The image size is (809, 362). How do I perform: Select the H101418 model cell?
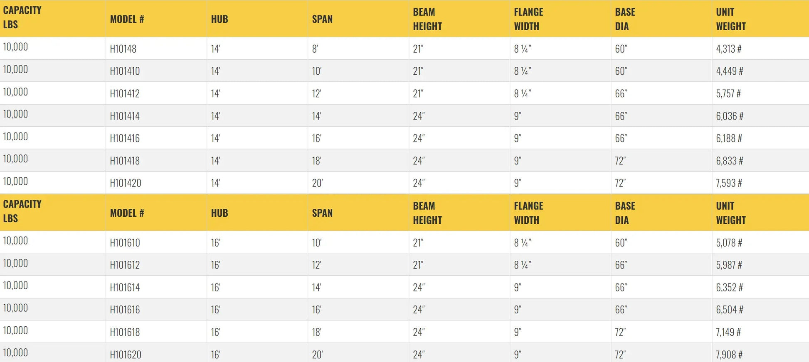point(125,161)
